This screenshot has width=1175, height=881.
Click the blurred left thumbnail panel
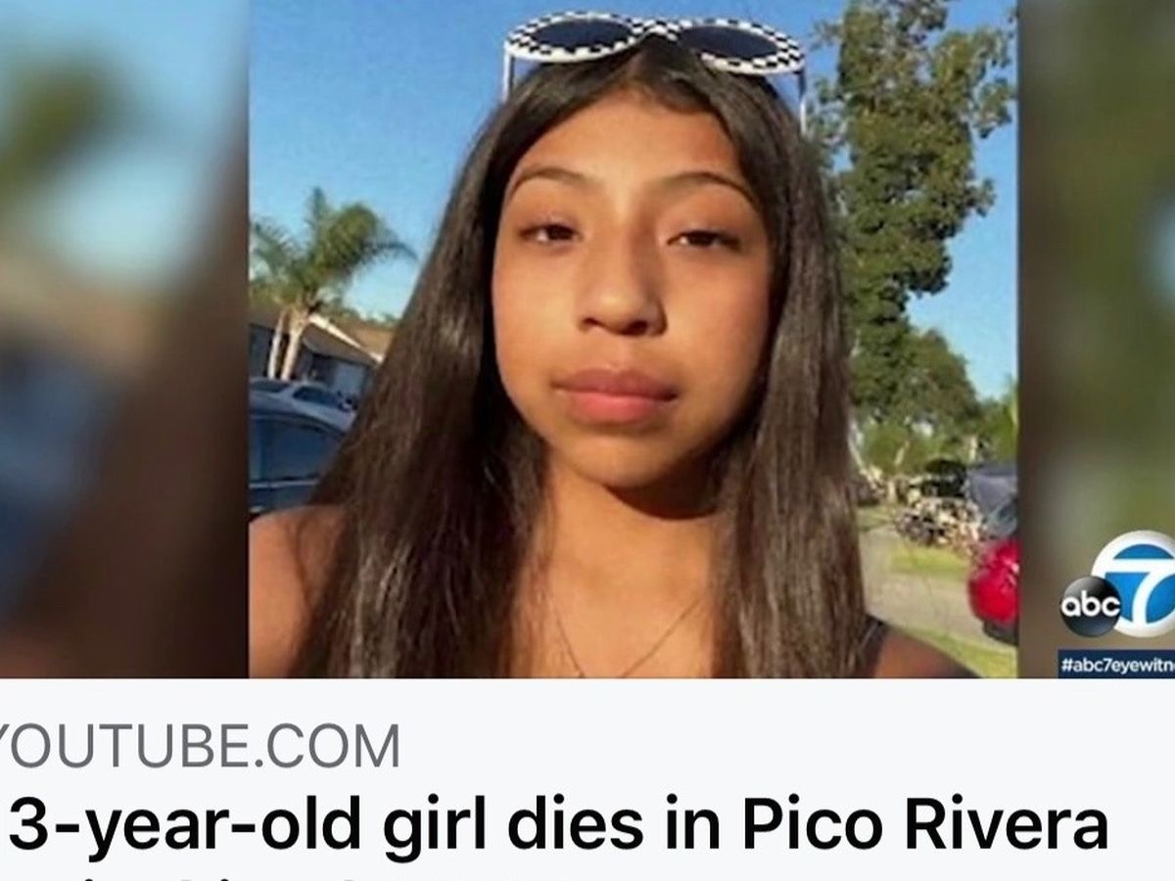(123, 339)
